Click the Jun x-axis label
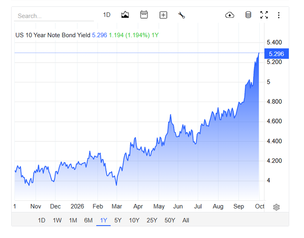304x238 pixels. click(x=178, y=206)
